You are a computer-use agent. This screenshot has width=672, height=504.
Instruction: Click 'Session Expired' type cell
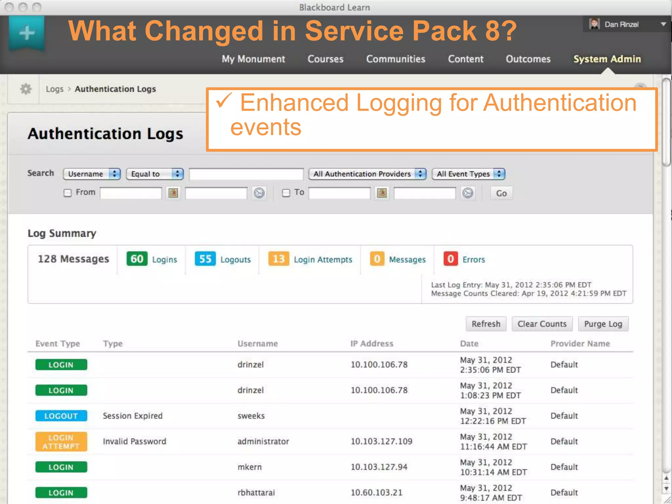(x=133, y=416)
